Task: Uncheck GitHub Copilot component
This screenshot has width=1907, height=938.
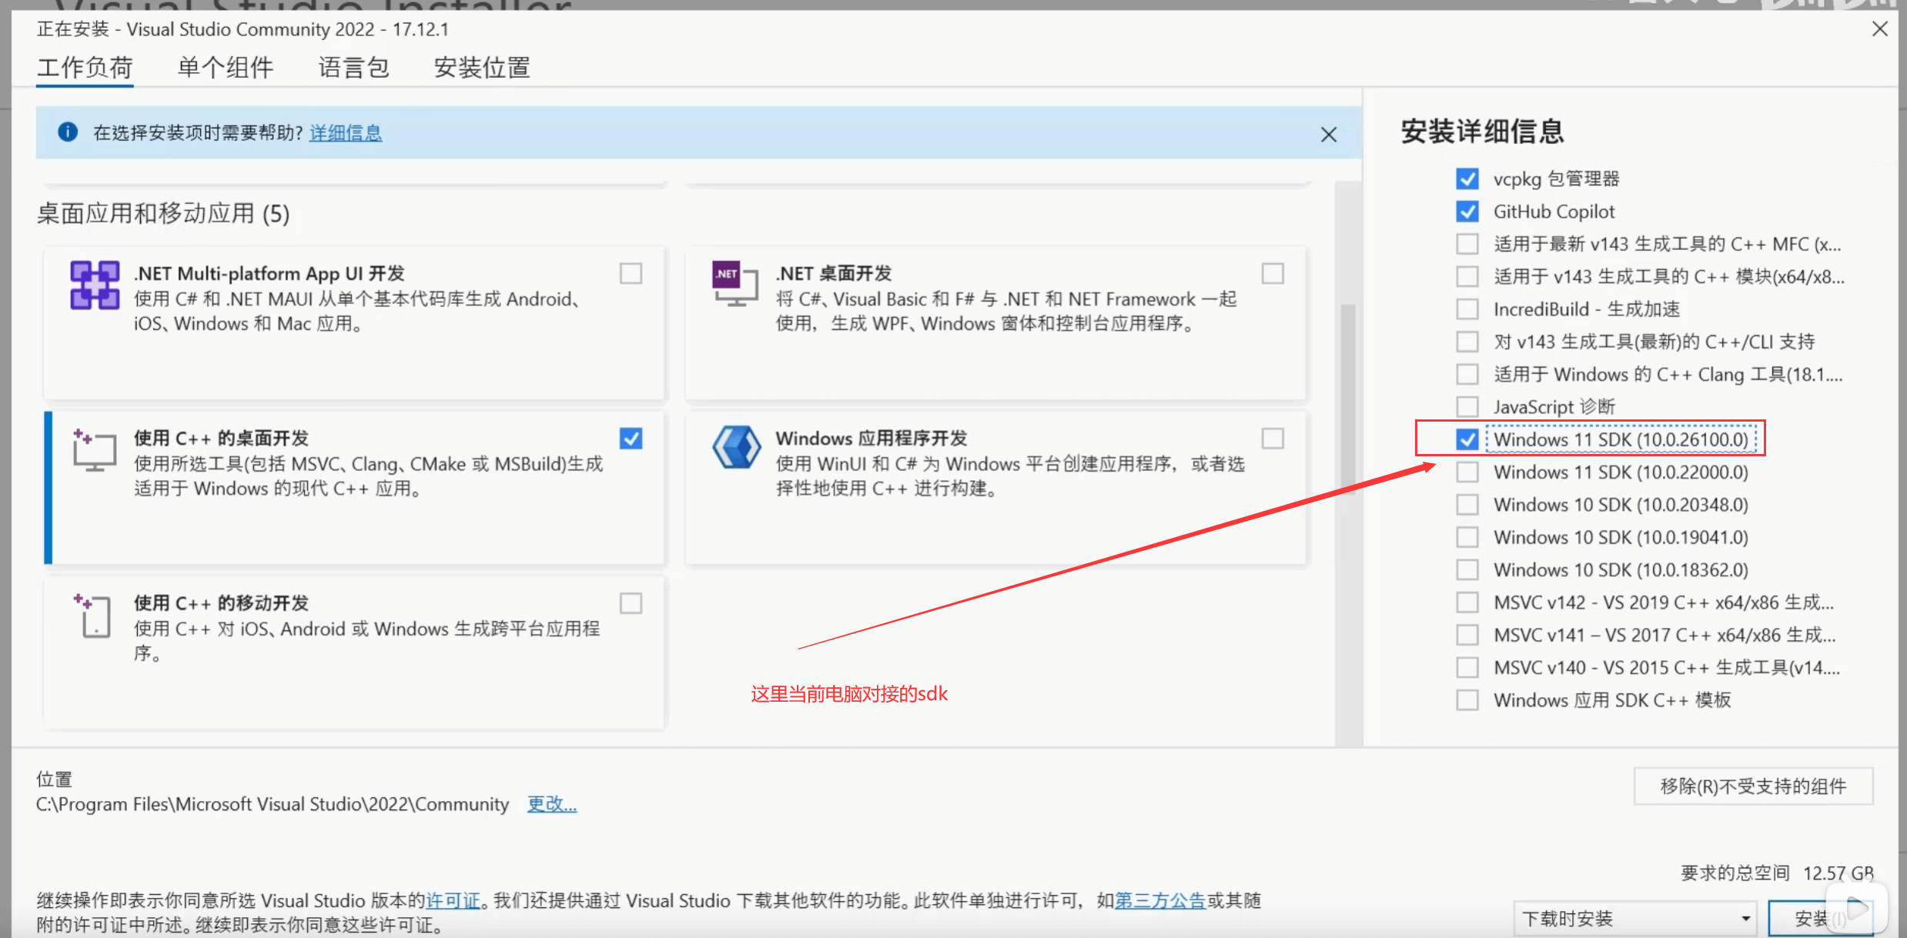Action: (x=1467, y=212)
